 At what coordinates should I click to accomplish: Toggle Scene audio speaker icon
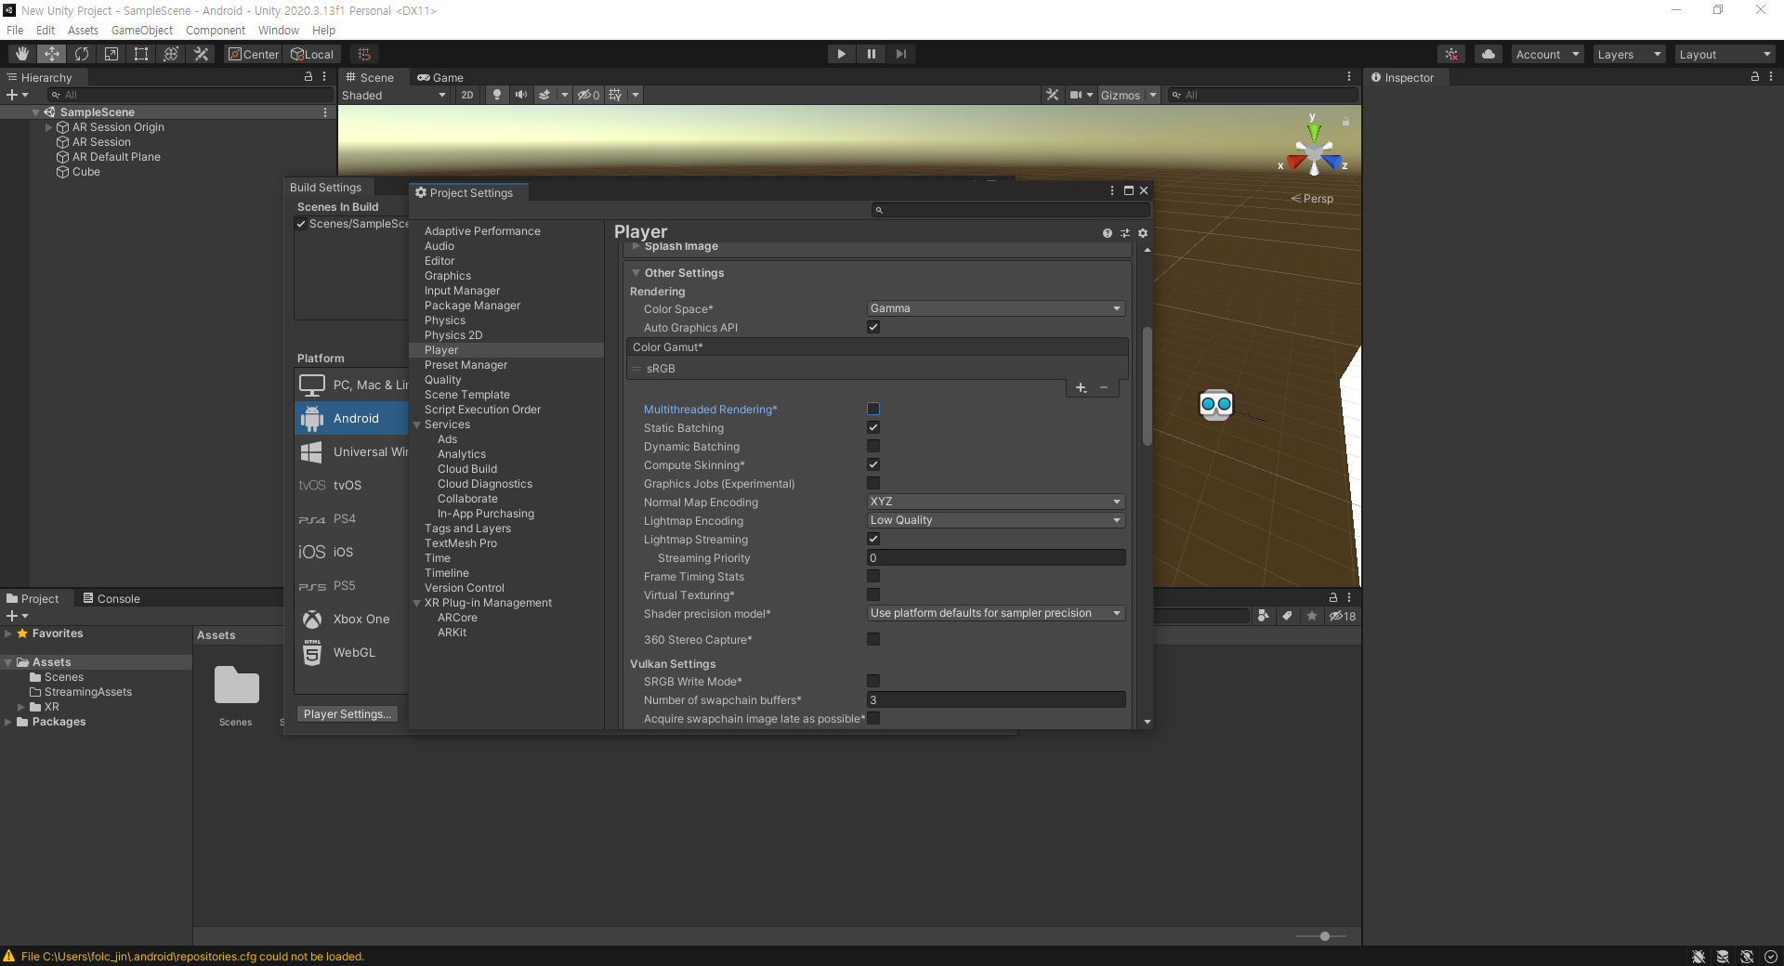[x=520, y=95]
